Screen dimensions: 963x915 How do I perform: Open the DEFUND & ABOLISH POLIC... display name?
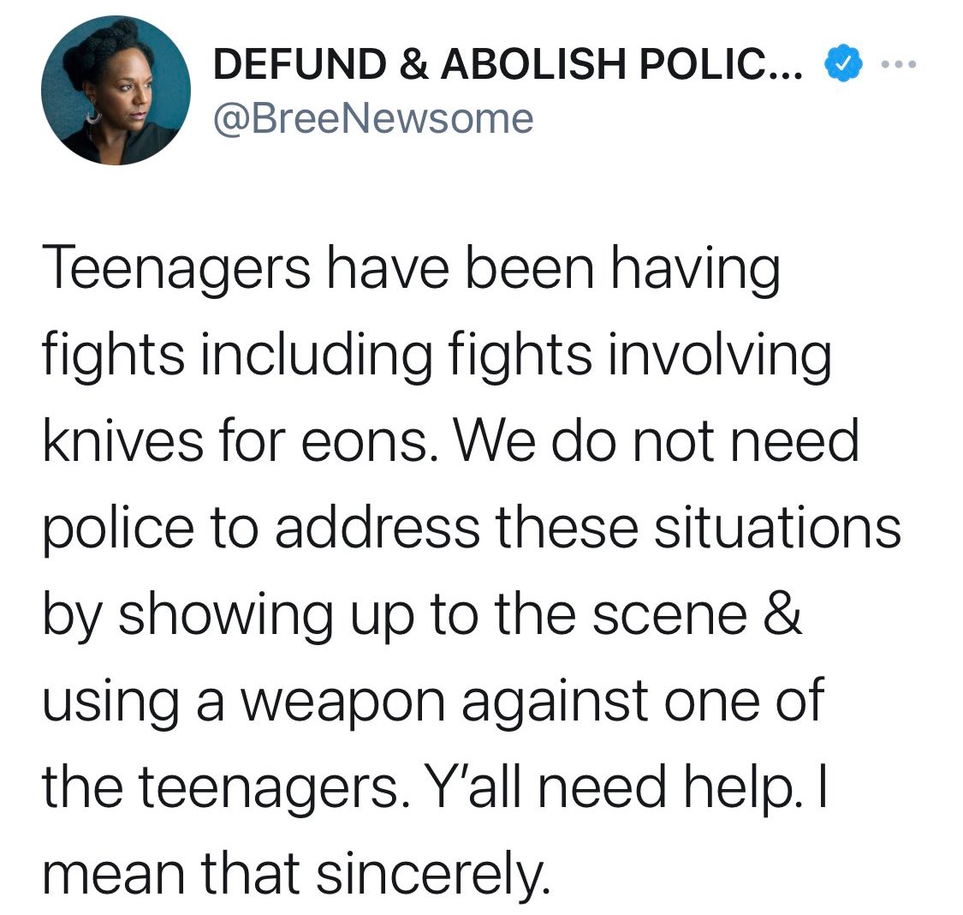pos(508,64)
